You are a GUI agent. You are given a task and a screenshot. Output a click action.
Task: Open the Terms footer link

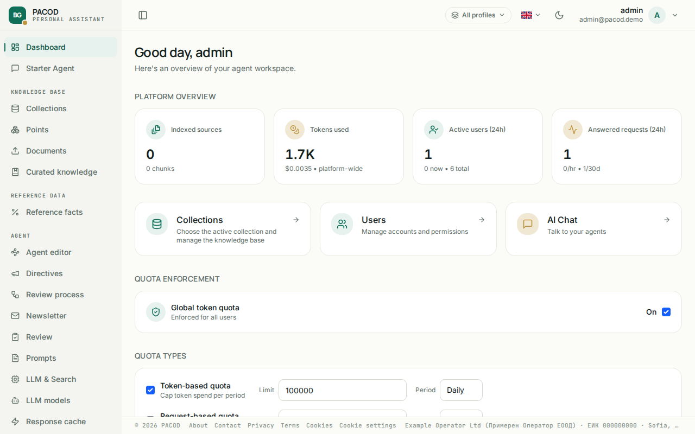pos(290,425)
